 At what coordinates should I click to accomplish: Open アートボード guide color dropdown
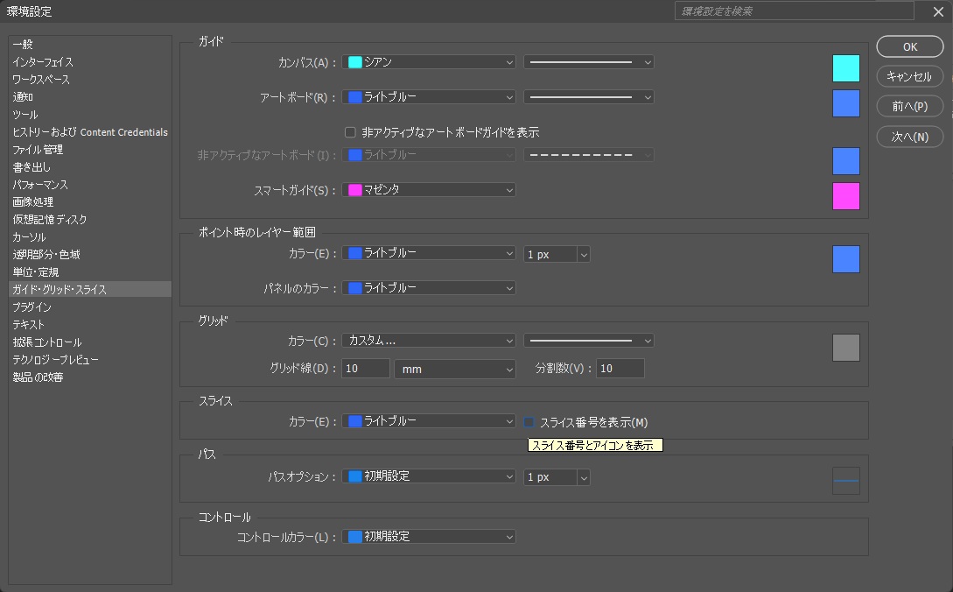429,97
